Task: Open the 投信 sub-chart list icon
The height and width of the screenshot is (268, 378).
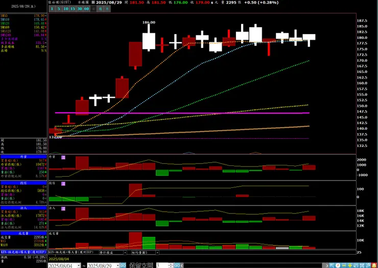Action: 63,184
